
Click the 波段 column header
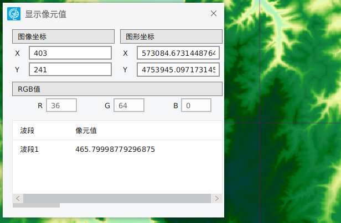coord(28,131)
